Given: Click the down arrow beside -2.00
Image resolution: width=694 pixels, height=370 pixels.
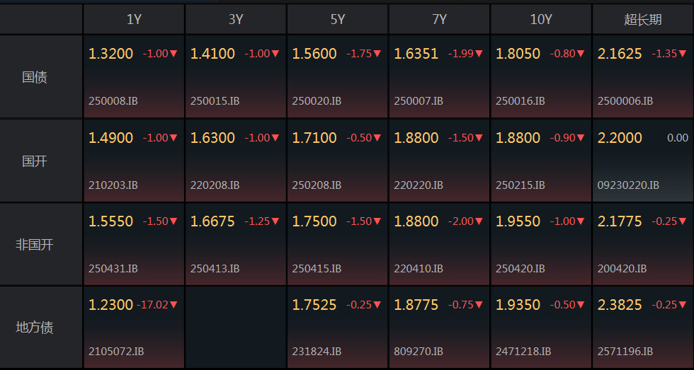Looking at the screenshot, I should (x=479, y=221).
